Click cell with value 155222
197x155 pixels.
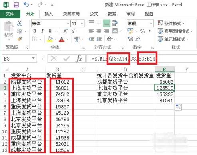pyautogui.click(x=165, y=94)
